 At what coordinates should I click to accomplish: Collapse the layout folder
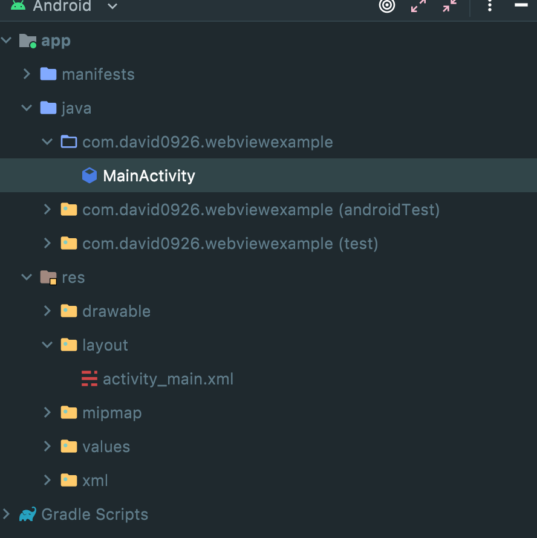pos(47,345)
